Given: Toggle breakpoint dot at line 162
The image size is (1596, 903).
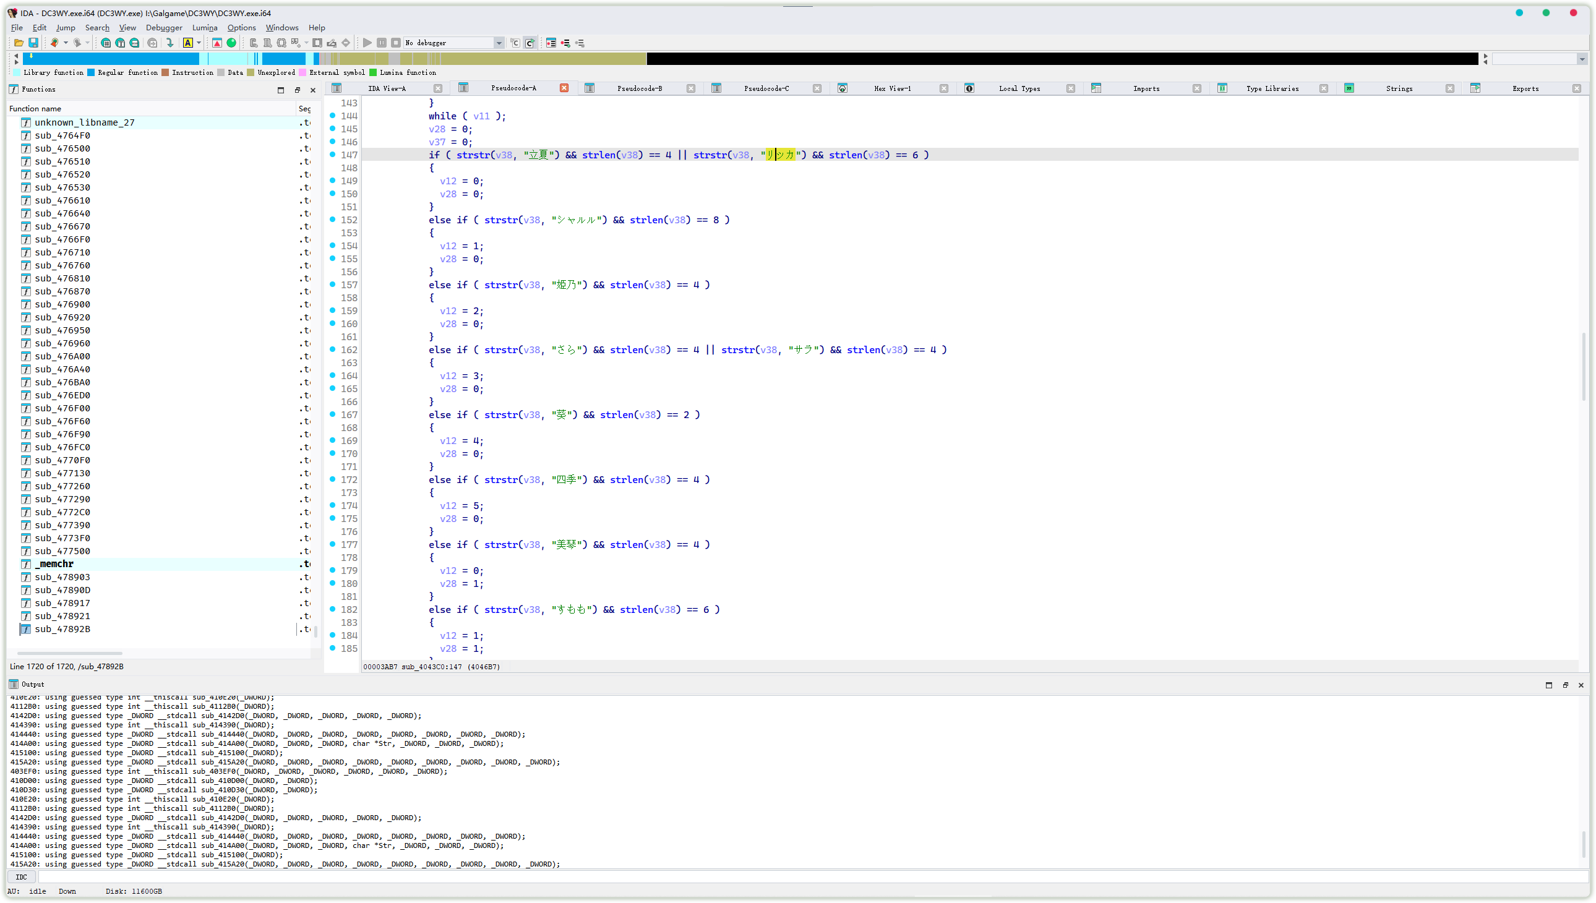Looking at the screenshot, I should pos(332,349).
